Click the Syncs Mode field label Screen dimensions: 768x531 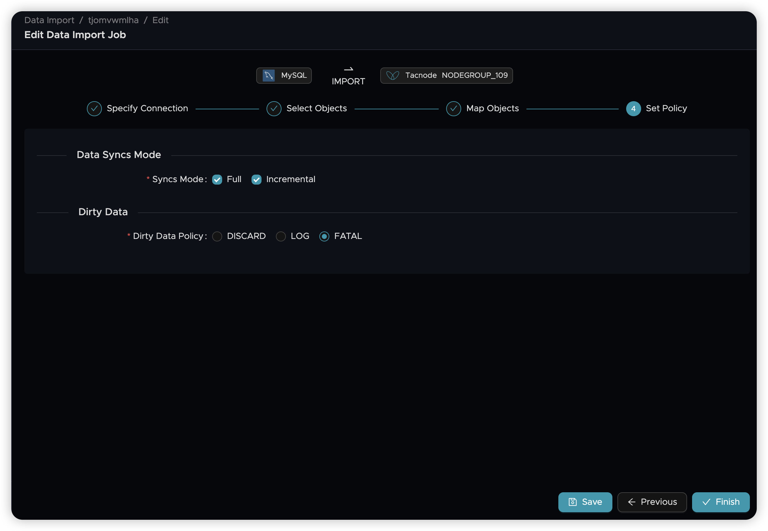pos(178,179)
